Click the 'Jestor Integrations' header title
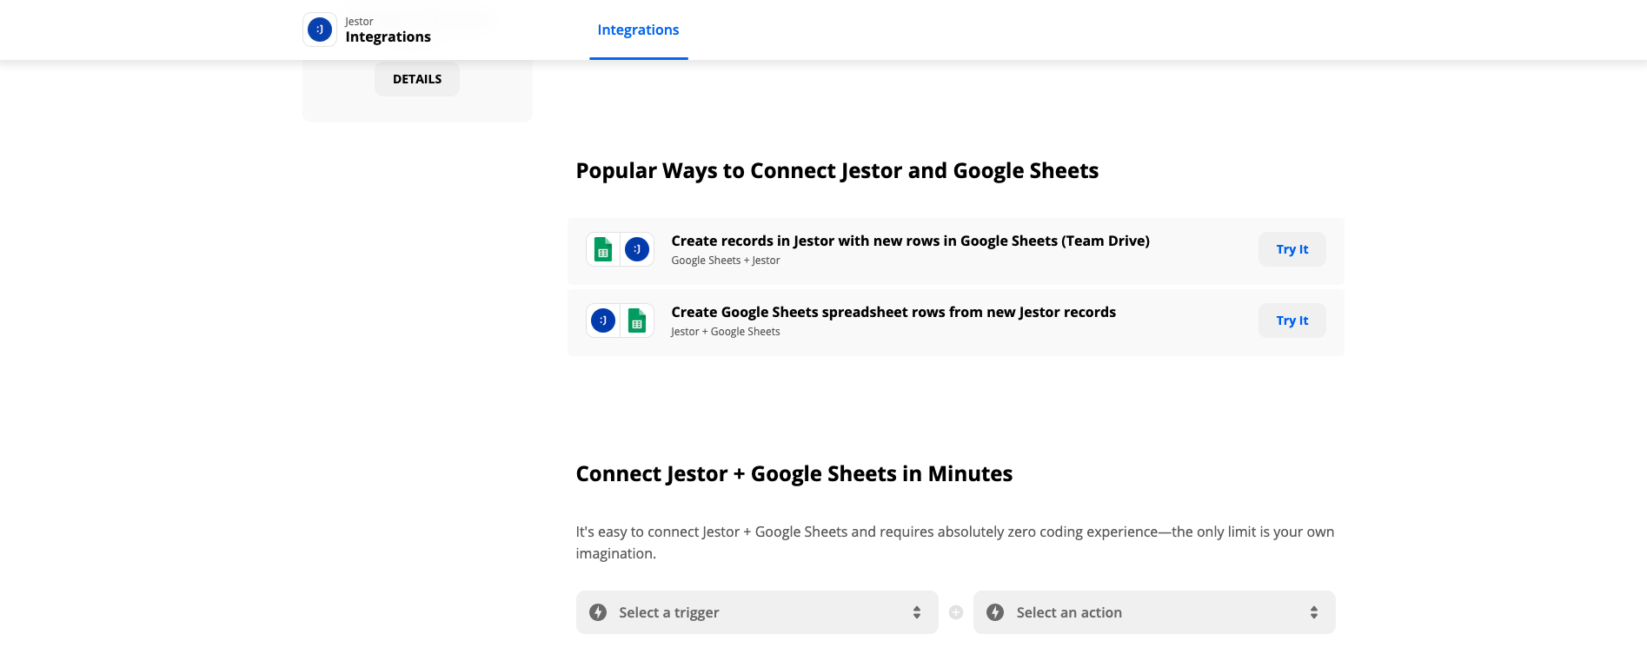Viewport: 1647px width, 654px height. click(388, 30)
